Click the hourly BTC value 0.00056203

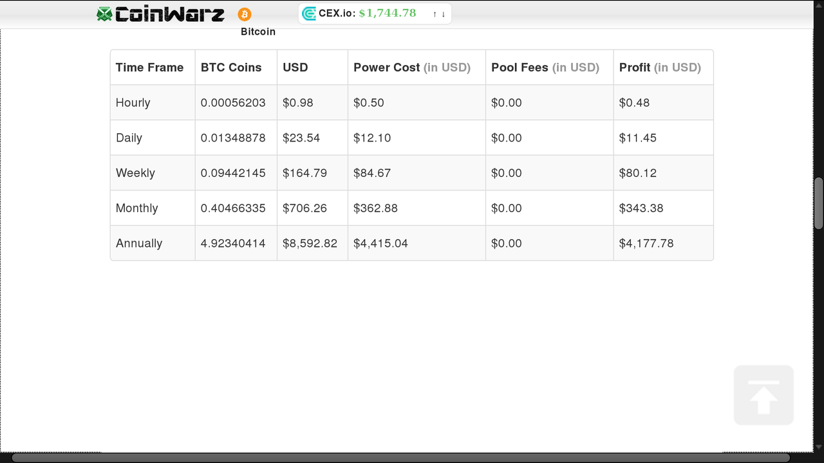click(233, 103)
